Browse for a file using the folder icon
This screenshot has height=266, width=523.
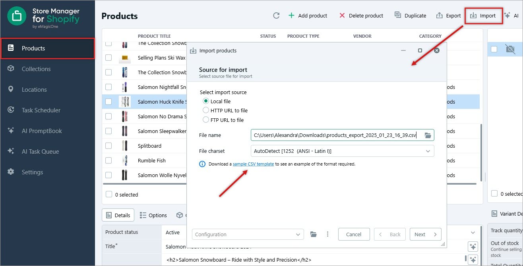pyautogui.click(x=428, y=135)
